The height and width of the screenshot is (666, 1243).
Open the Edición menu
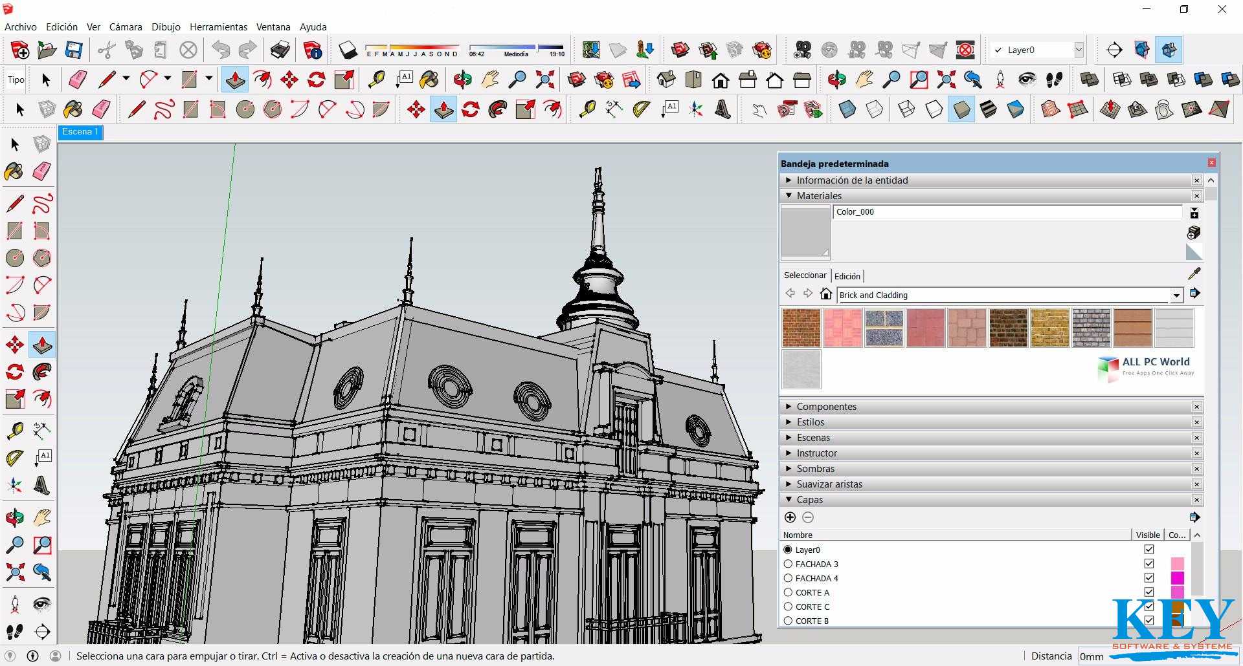[x=62, y=27]
